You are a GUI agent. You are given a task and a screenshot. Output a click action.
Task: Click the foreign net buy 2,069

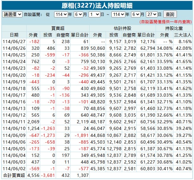34,122
